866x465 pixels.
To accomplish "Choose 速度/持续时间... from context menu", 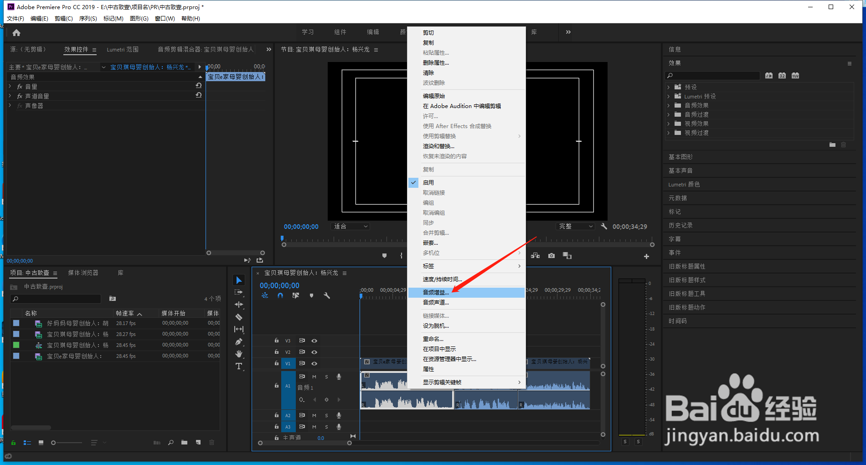I will (466, 279).
